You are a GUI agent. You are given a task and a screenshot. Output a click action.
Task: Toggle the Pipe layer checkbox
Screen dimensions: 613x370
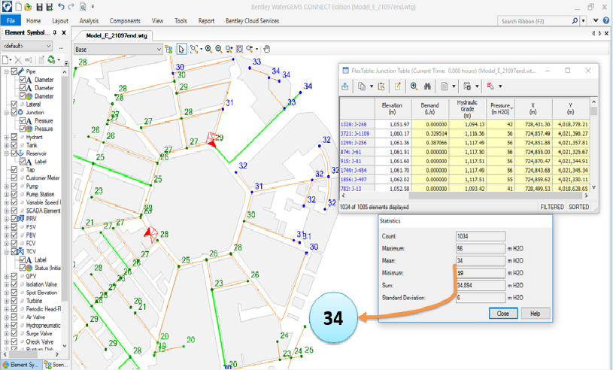pos(14,71)
